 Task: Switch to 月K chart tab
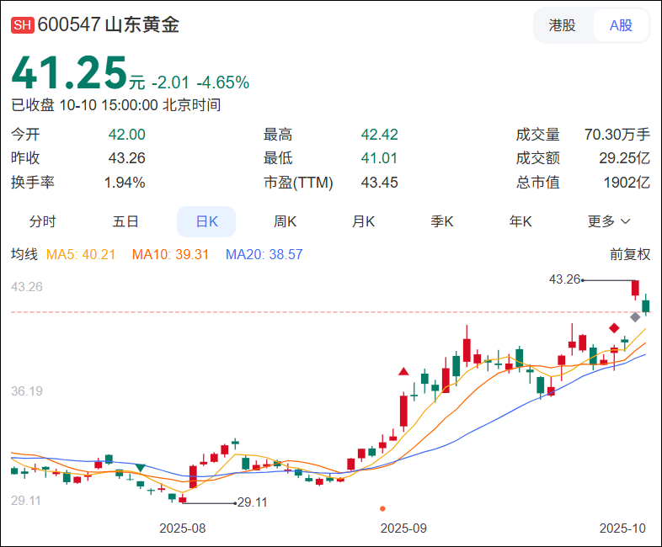click(x=363, y=221)
